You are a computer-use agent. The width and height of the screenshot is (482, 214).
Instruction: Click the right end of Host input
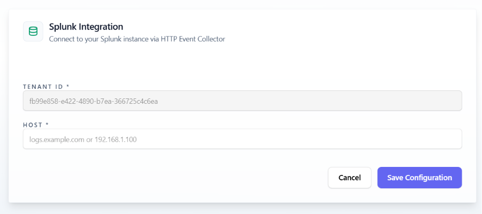click(449, 139)
